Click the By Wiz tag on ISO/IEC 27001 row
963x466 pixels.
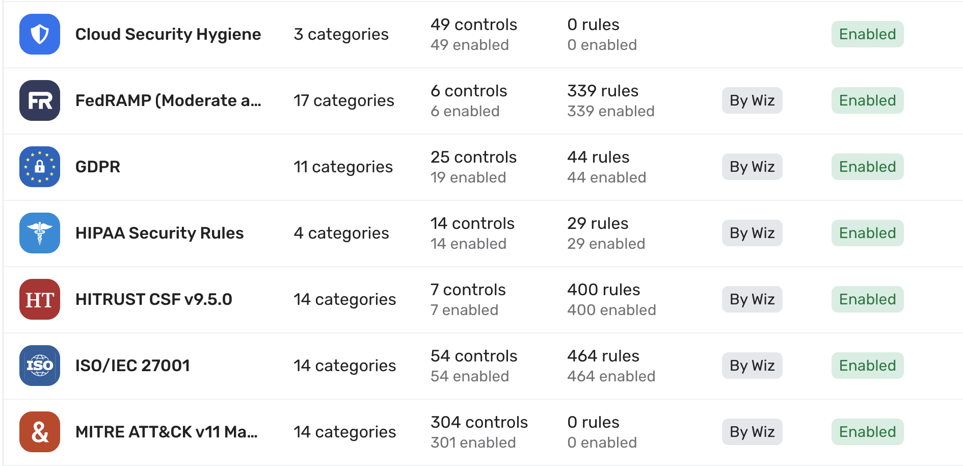[x=752, y=366]
